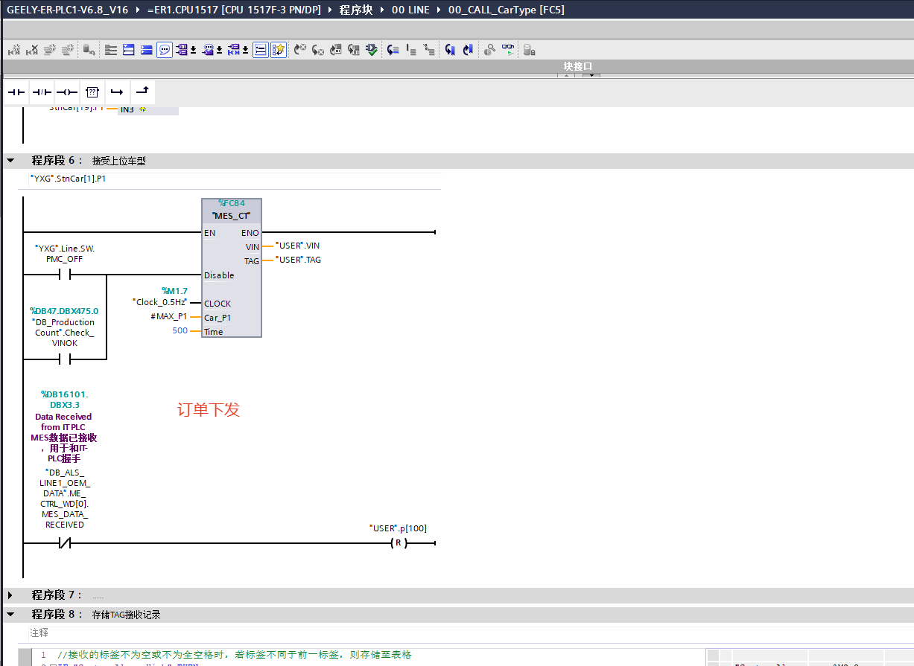This screenshot has width=914, height=666.
Task: Collapse network 程序段 6
Action: 11,161
